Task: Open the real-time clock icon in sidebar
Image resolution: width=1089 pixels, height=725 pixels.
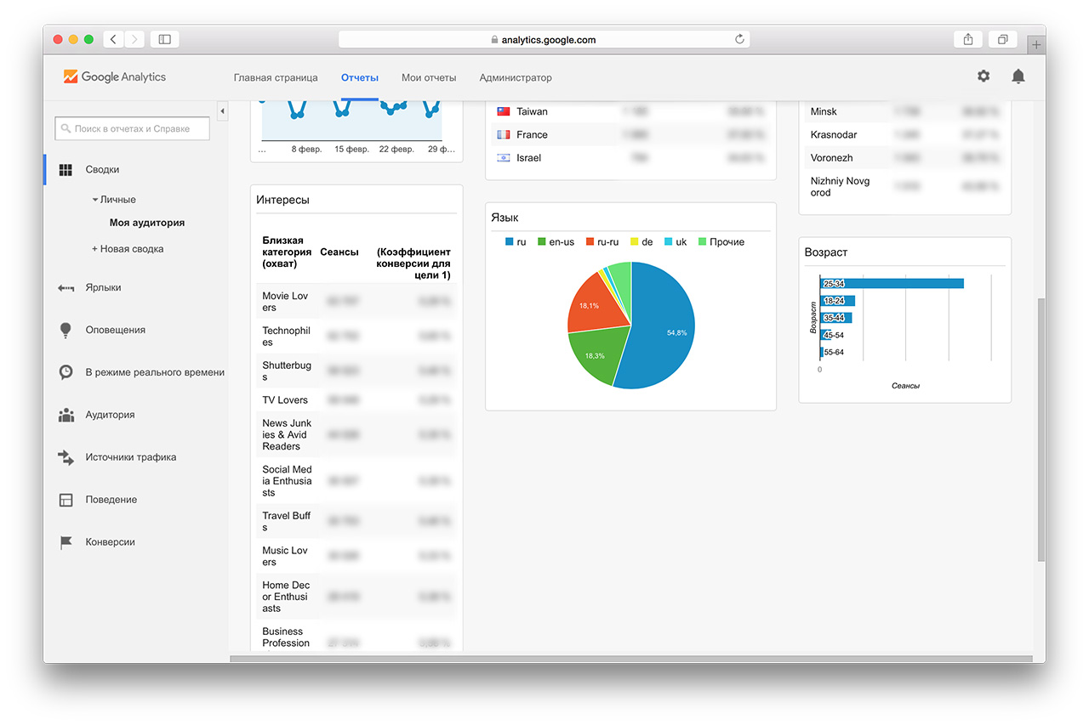Action: tap(66, 372)
